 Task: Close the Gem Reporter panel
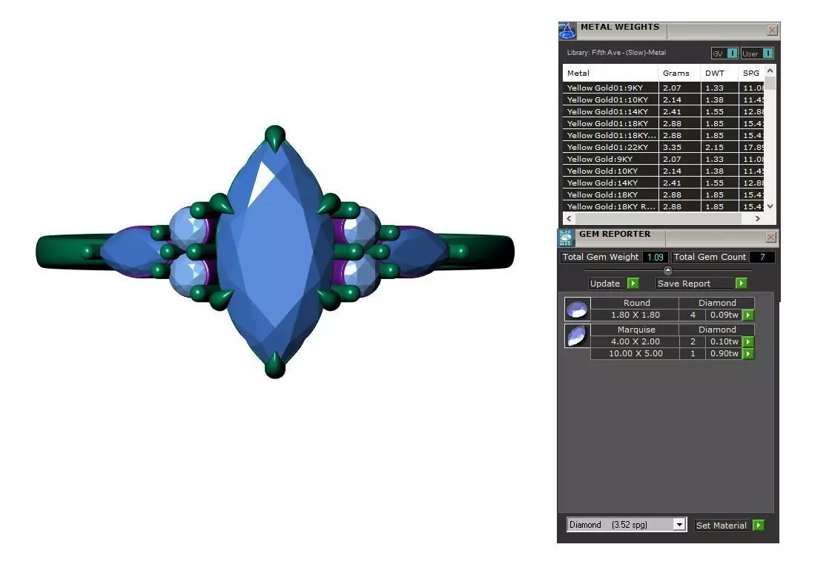(x=771, y=238)
